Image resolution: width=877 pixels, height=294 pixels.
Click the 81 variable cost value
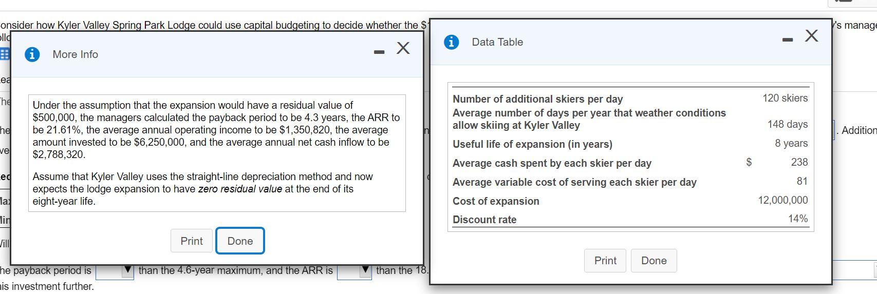(x=802, y=181)
